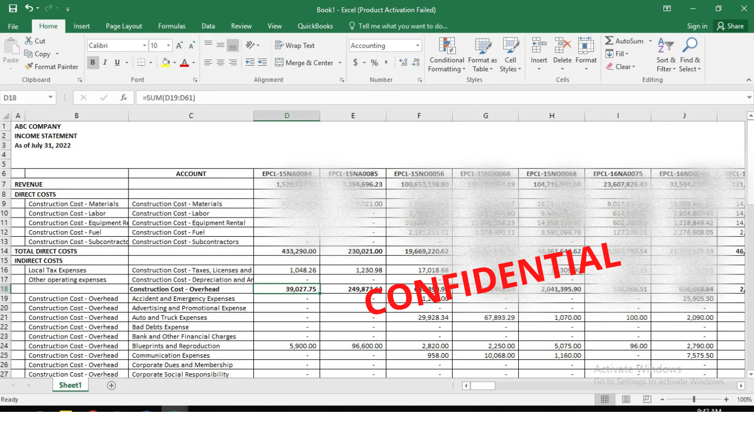Click the Font Color red swatch
This screenshot has height=424, width=754.
(184, 62)
